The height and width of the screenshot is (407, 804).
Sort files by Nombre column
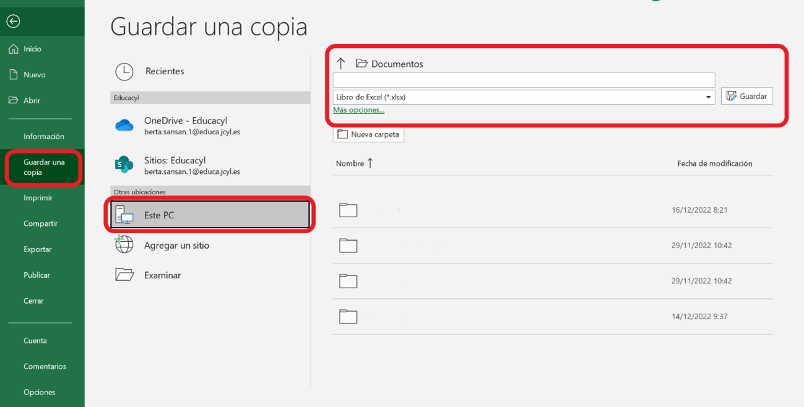point(350,164)
